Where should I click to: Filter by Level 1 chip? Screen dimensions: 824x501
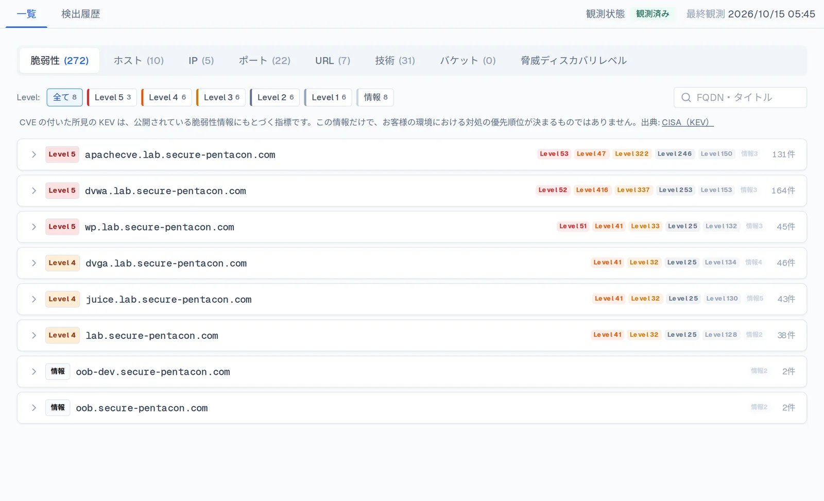click(329, 97)
